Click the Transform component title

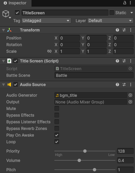(x=30, y=30)
